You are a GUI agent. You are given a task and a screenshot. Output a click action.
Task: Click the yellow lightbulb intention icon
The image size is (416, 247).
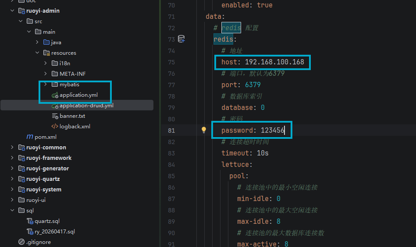[x=204, y=130]
